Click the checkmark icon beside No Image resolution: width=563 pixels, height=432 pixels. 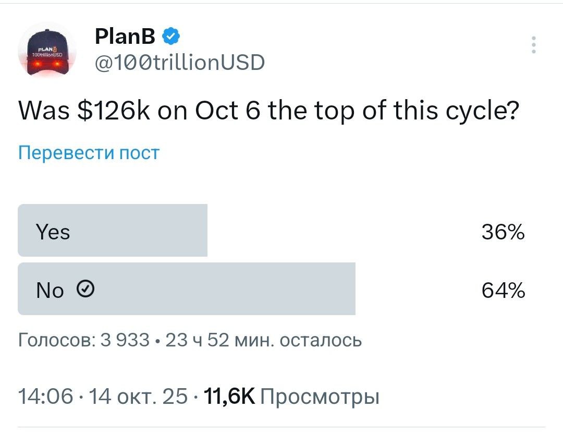[85, 289]
